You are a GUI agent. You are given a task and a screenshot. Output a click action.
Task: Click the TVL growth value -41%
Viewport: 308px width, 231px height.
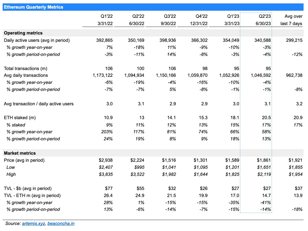tap(265, 203)
